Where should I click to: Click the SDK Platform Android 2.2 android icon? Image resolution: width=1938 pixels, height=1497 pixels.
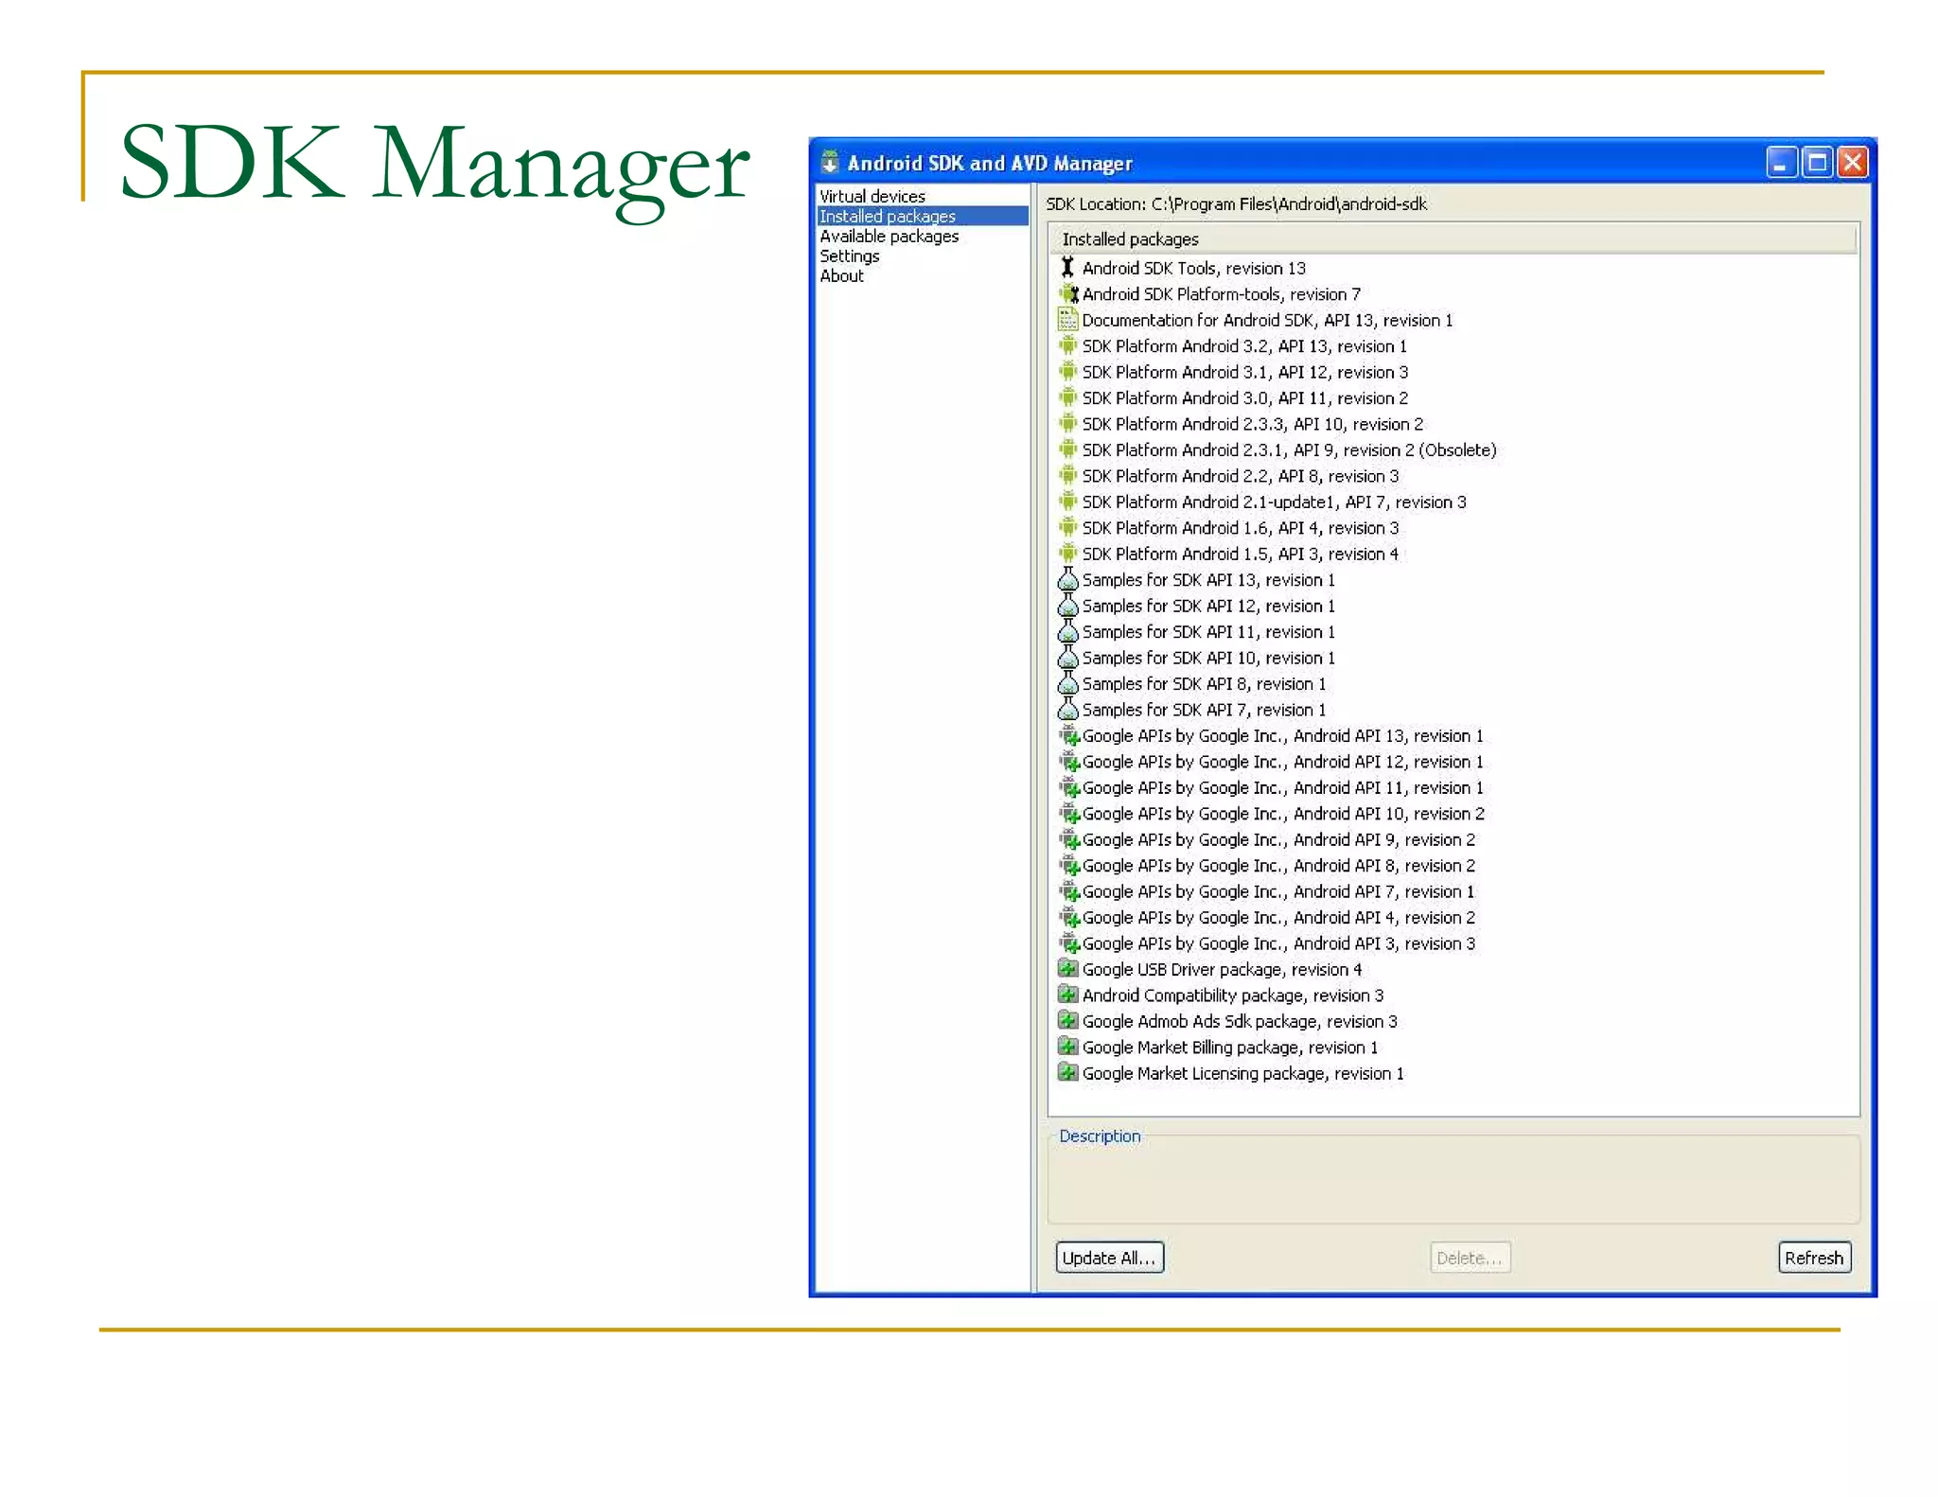pos(1067,476)
